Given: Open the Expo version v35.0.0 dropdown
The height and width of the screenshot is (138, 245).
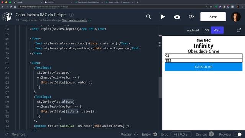Looking at the screenshot, I should [x=181, y=135].
